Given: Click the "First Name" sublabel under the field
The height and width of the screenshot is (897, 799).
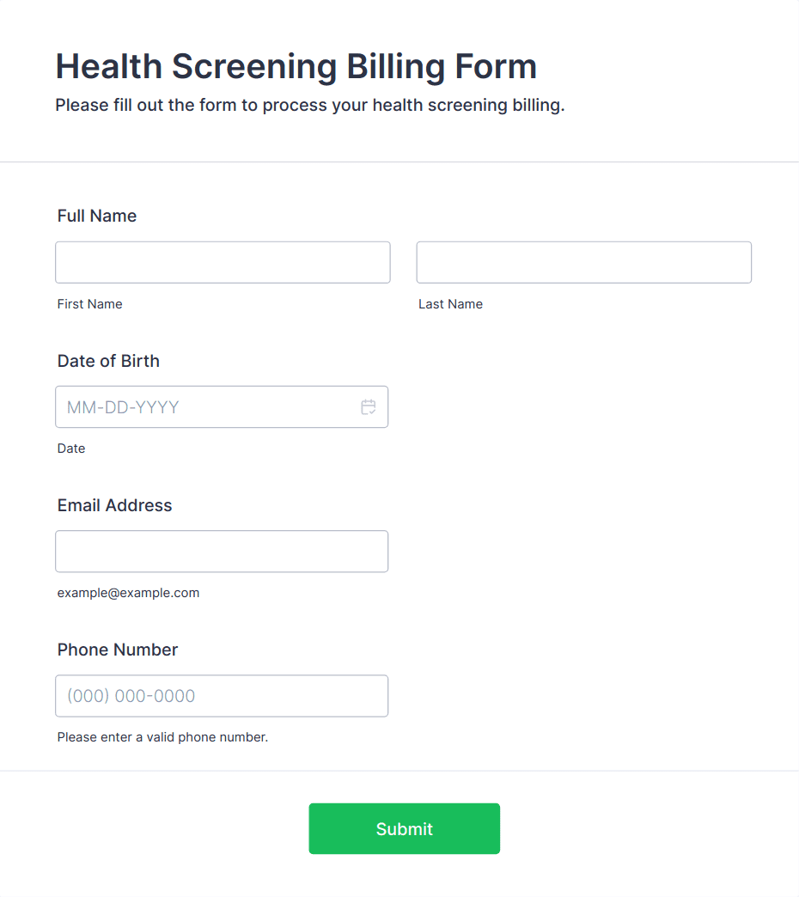Looking at the screenshot, I should pos(89,304).
